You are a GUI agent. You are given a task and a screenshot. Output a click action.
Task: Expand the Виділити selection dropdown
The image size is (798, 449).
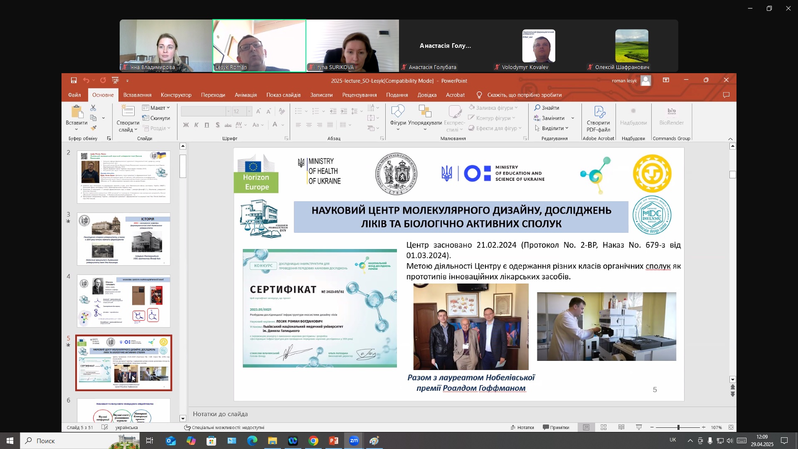[552, 128]
